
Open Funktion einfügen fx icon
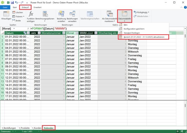tap(31, 14)
